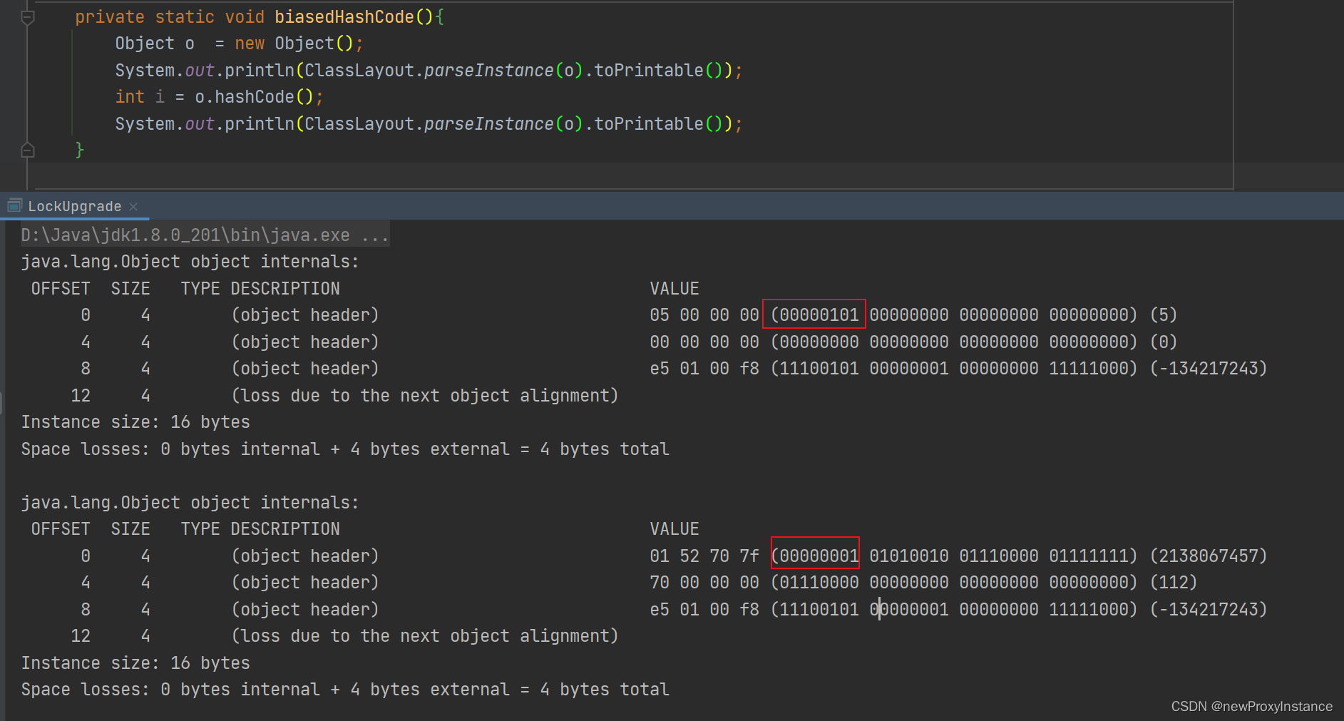
Task: Close the LockUpgrade console tab
Action: (x=133, y=206)
